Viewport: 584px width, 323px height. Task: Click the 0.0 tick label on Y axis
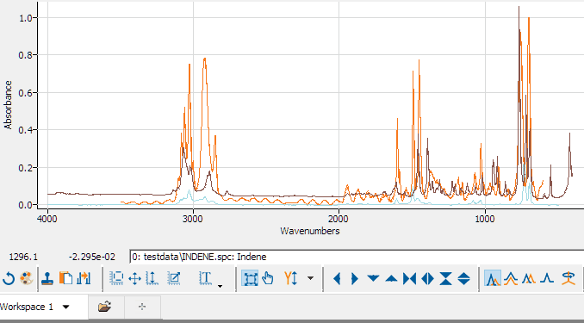tap(26, 205)
